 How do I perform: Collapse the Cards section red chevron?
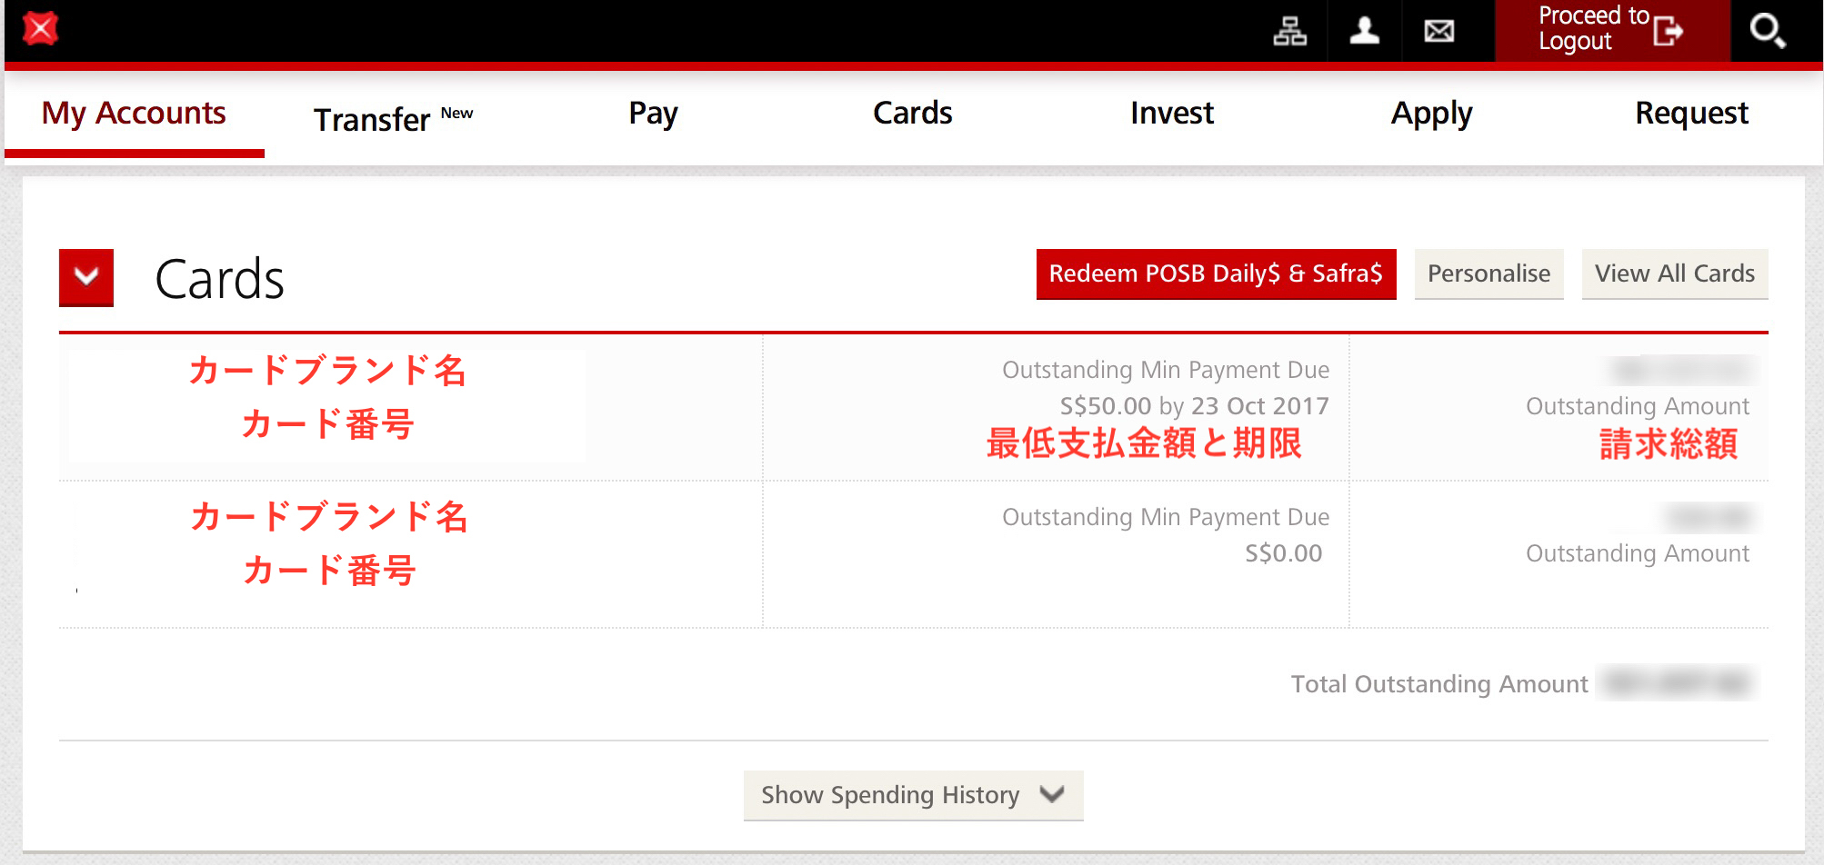86,277
